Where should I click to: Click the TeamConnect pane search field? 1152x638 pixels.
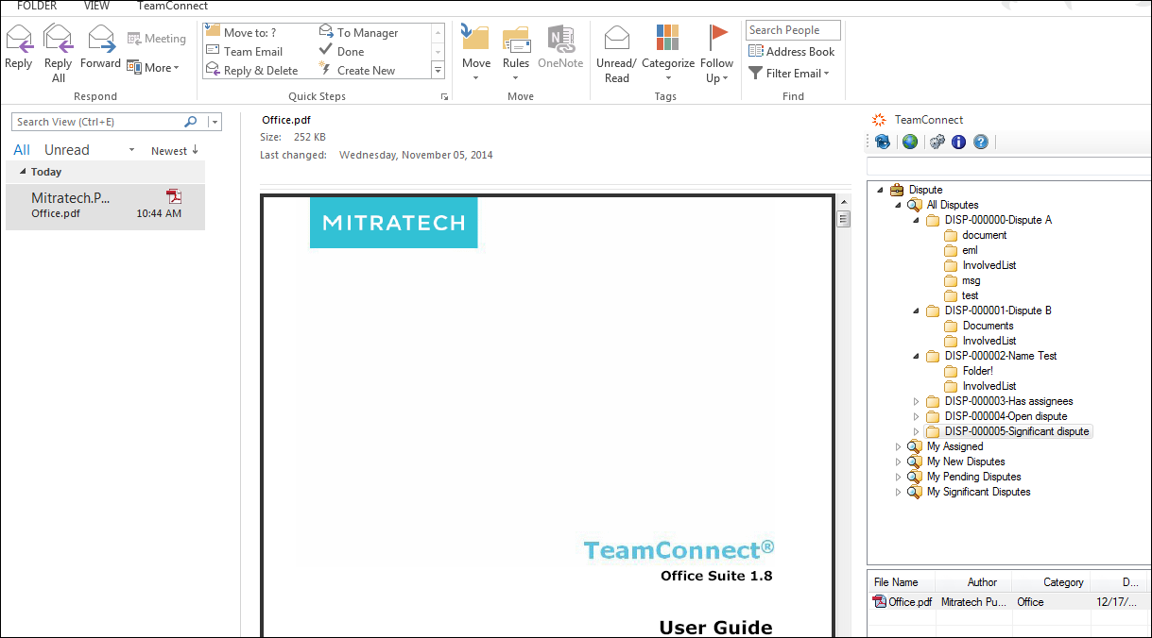[1008, 167]
